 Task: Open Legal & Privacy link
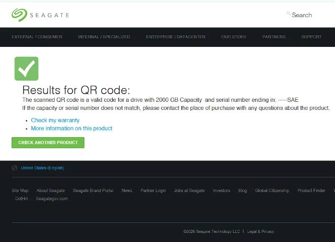pos(261,231)
